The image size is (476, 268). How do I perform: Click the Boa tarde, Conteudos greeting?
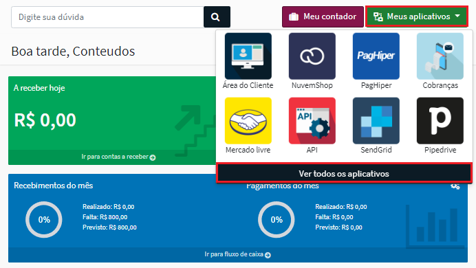(x=73, y=52)
